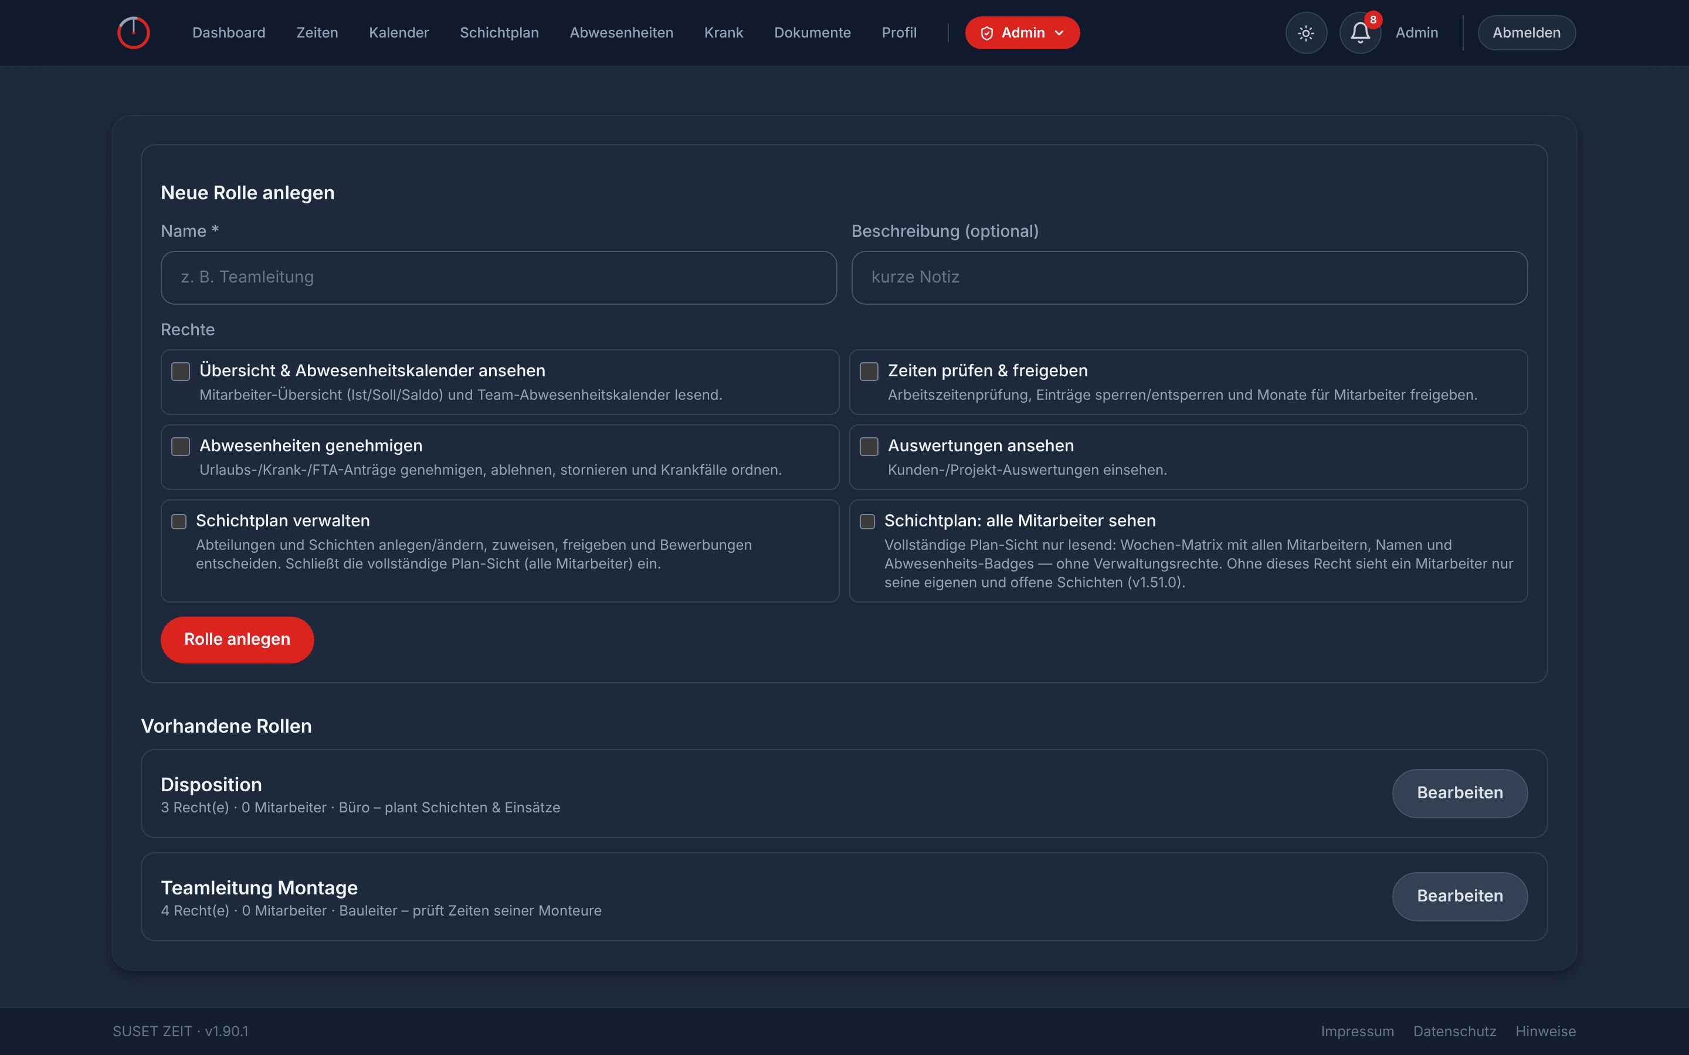Click the Disposition role title

(x=212, y=785)
